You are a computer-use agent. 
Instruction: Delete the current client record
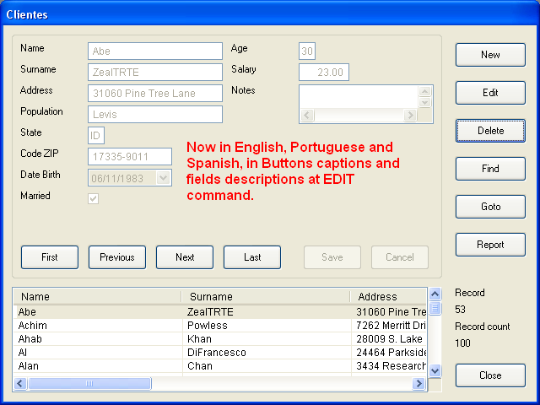(490, 131)
